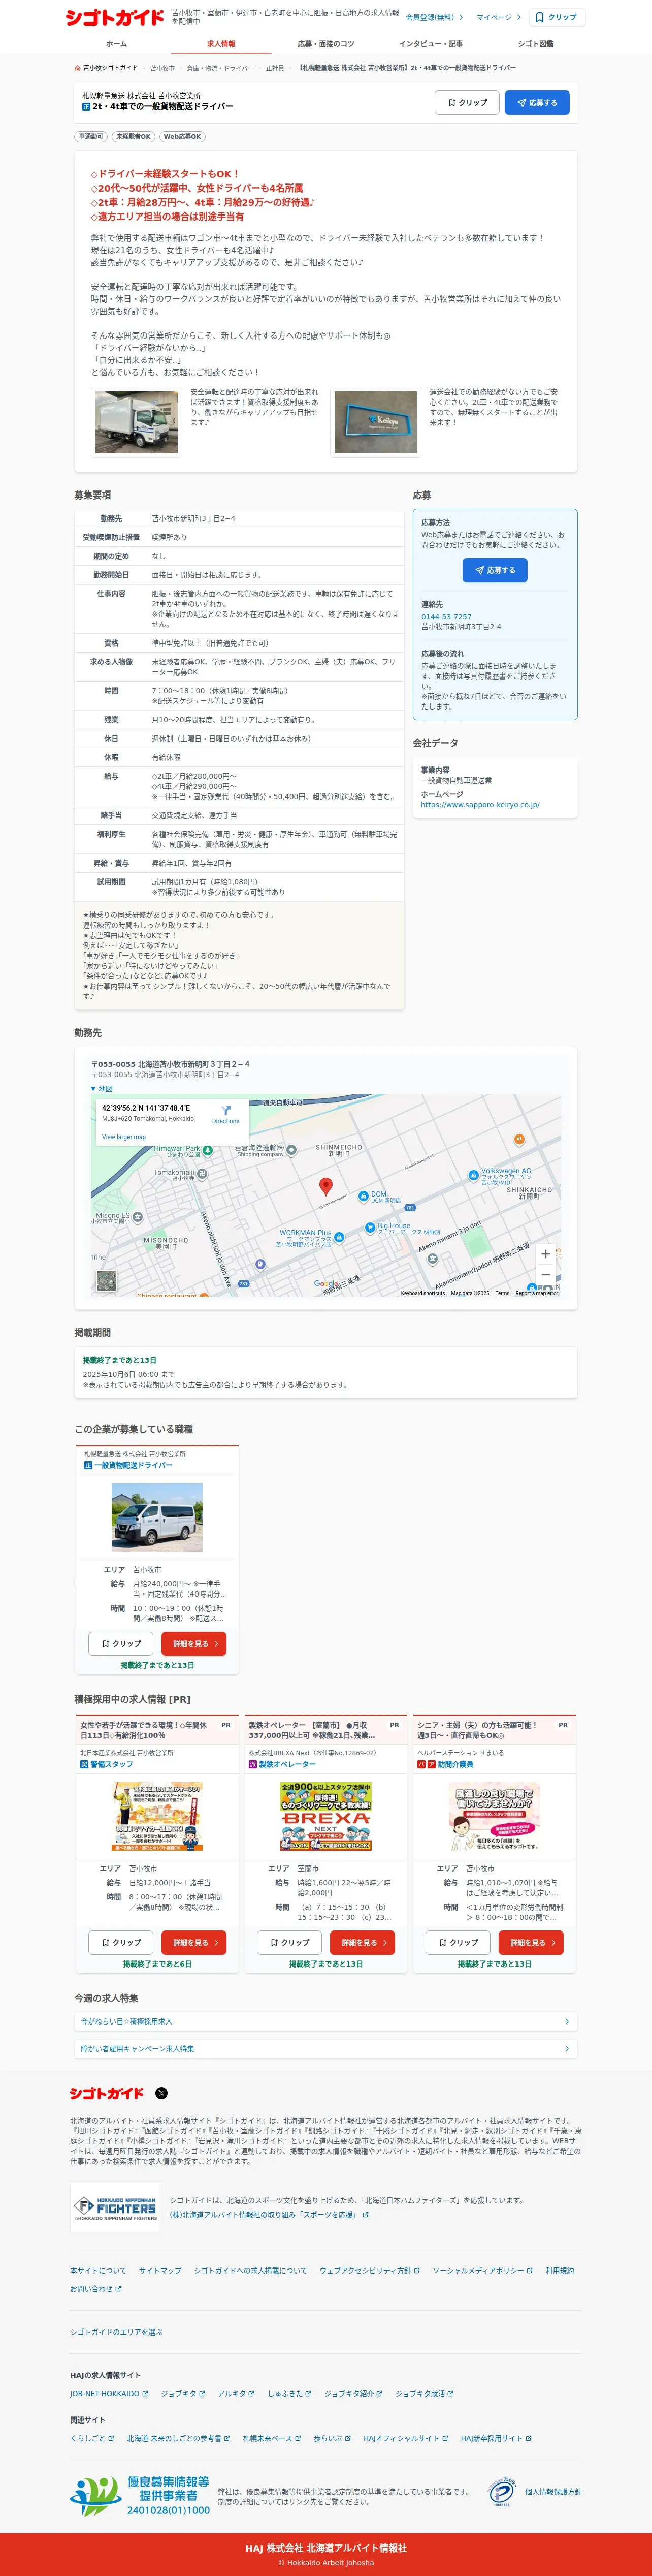Open the JOB-NET-HOKKAIDO external link
652x2576 pixels.
(109, 2394)
